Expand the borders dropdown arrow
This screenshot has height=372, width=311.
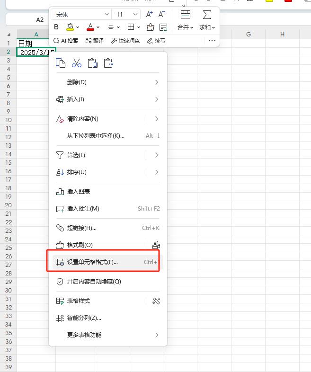click(139, 27)
